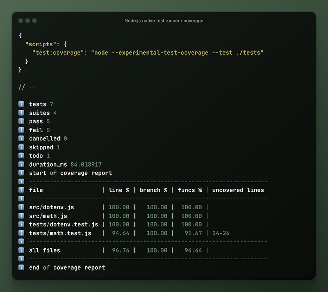
Task: Click the "branch %" column header
Action: click(x=153, y=190)
